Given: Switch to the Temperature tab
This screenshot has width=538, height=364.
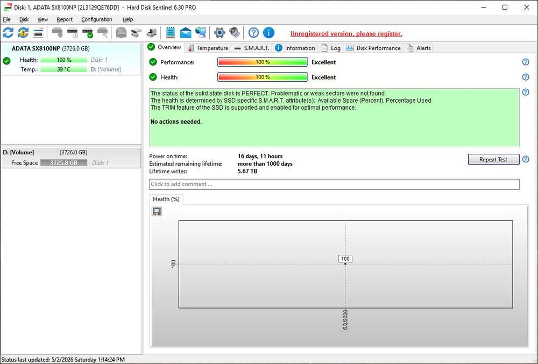Looking at the screenshot, I should pyautogui.click(x=208, y=48).
